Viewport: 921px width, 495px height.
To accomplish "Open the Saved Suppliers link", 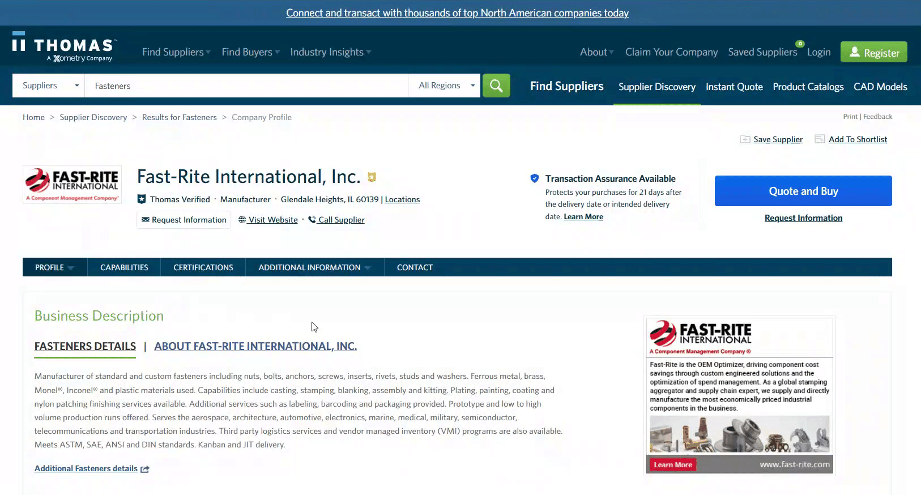I will [x=762, y=52].
